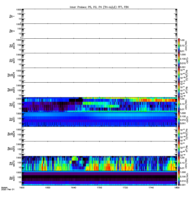
Task: Click the the fbk scm1 spectrogram panel
Action: tap(99, 178)
